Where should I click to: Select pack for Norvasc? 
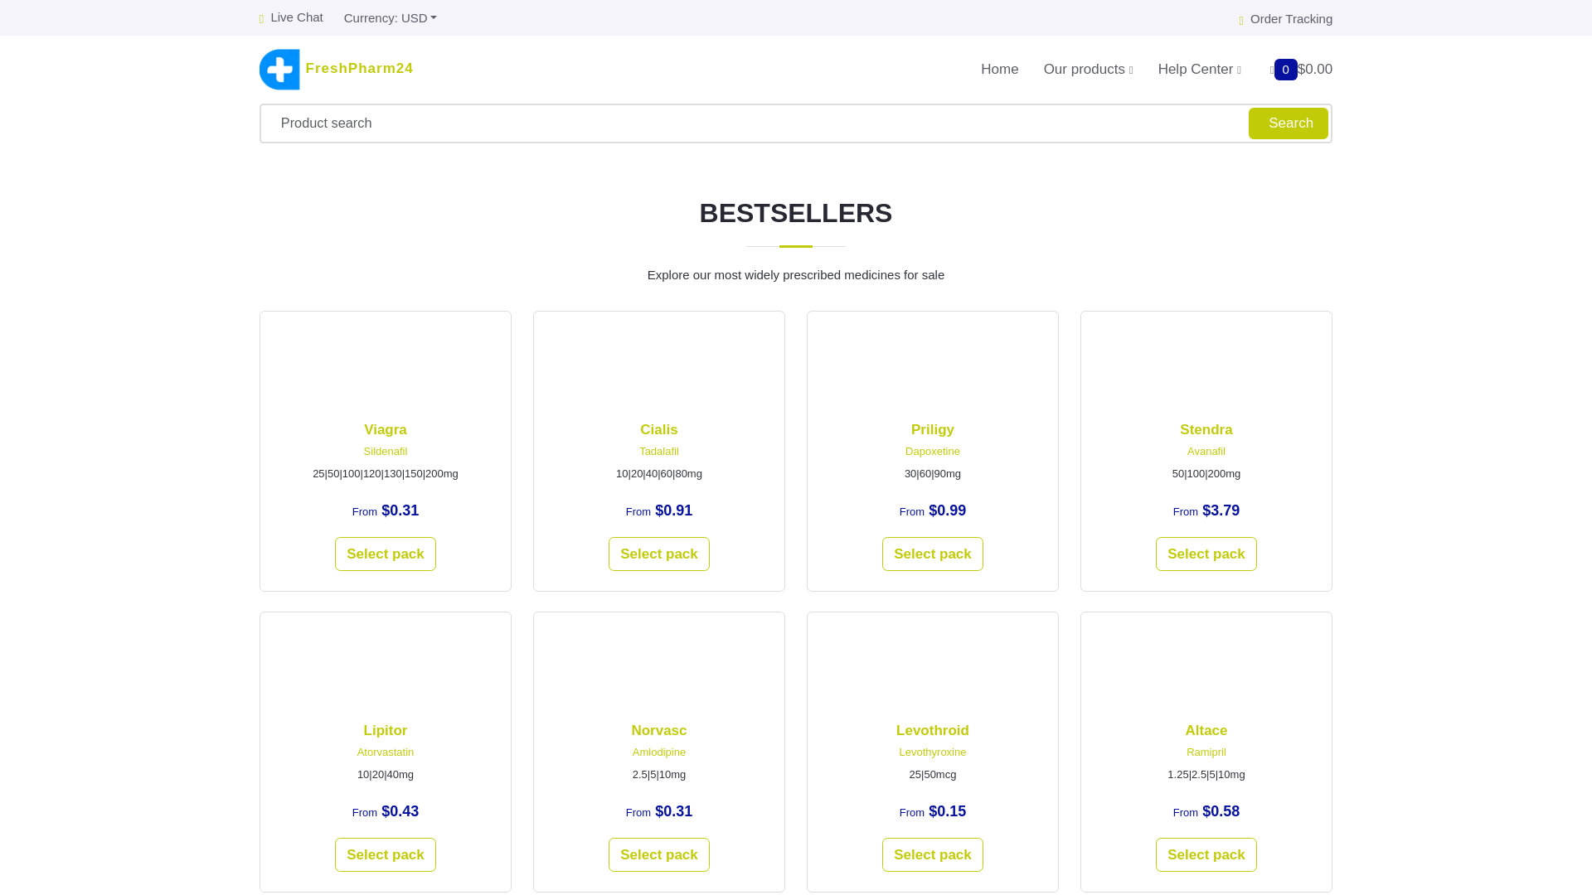(659, 855)
